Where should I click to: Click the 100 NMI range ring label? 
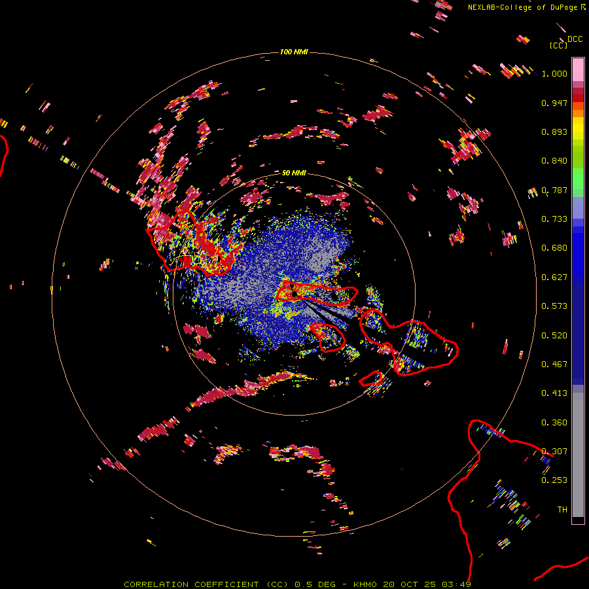(294, 52)
